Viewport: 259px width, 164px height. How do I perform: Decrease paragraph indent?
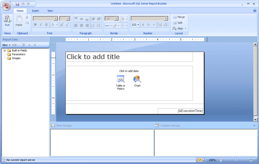[93, 19]
